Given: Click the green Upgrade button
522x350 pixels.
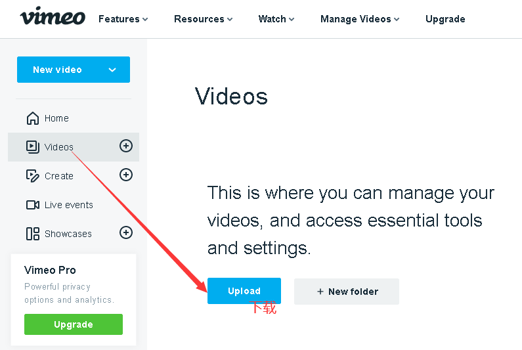Looking at the screenshot, I should tap(74, 324).
